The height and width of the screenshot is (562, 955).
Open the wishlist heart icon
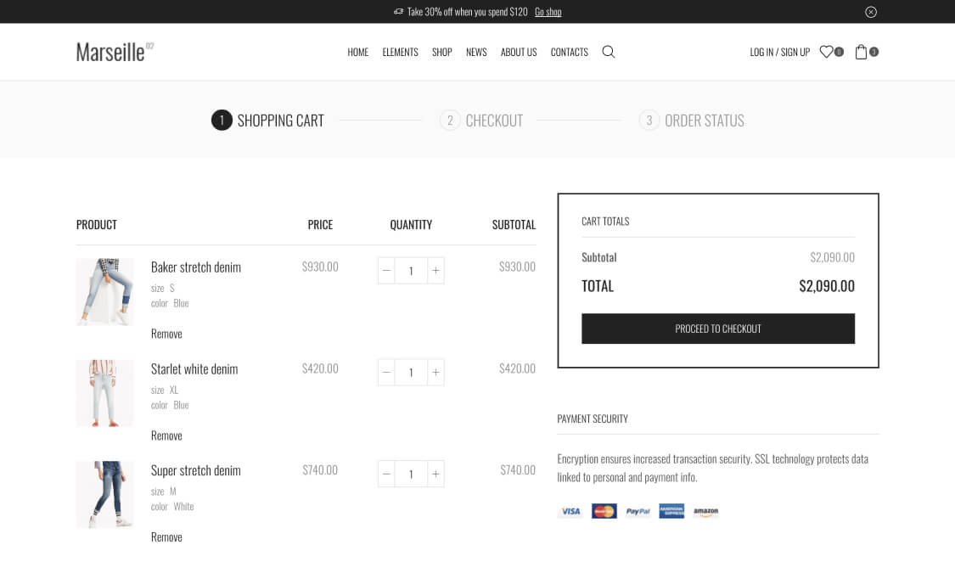coord(826,52)
